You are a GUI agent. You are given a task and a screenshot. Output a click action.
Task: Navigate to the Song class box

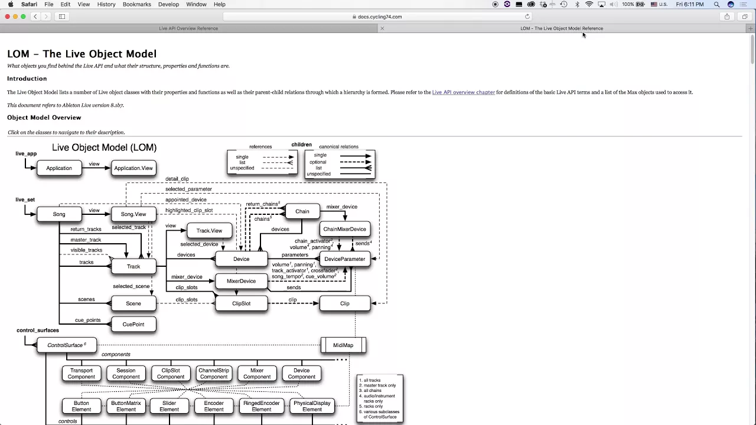pos(59,214)
